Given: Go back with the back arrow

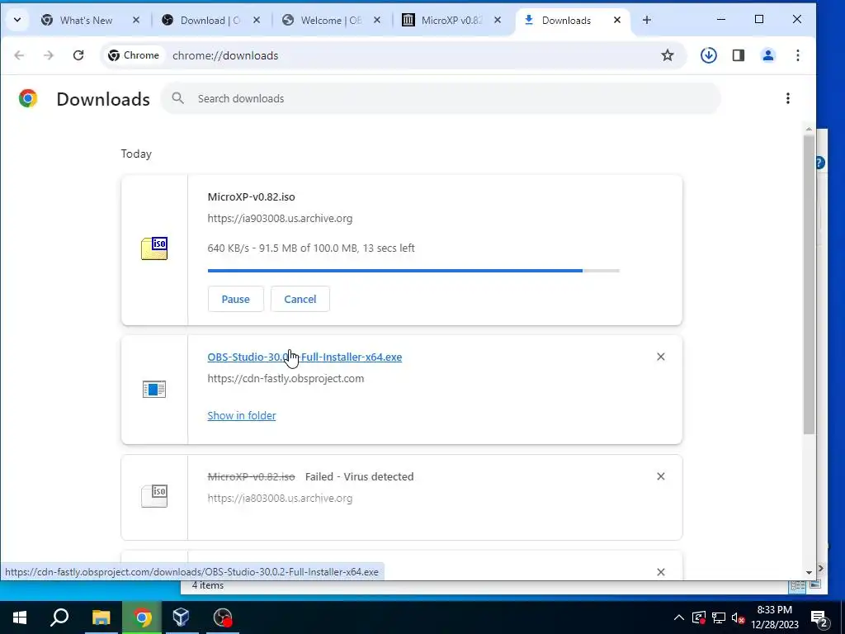Looking at the screenshot, I should 20,55.
